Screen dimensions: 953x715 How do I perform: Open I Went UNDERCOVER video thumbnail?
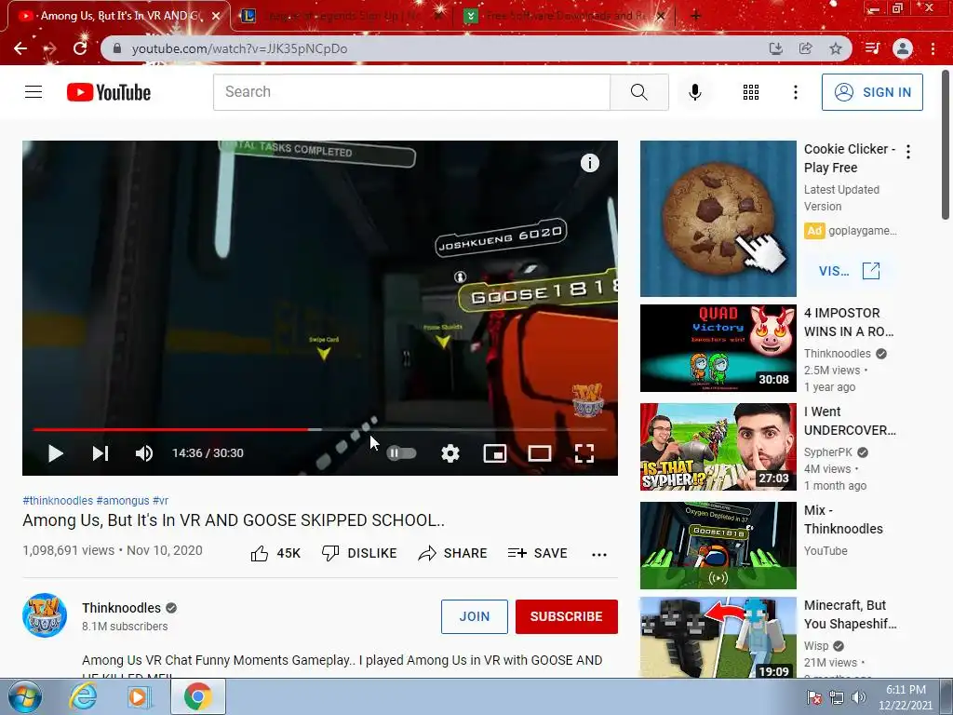point(718,447)
